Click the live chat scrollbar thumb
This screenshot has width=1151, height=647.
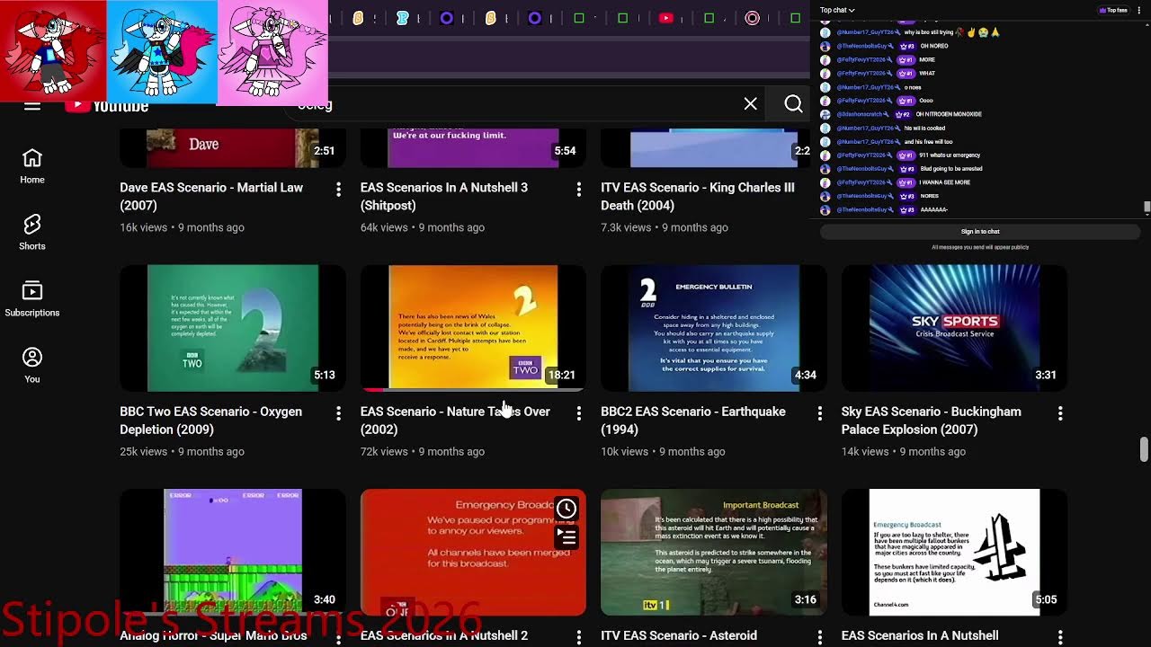pos(1146,208)
